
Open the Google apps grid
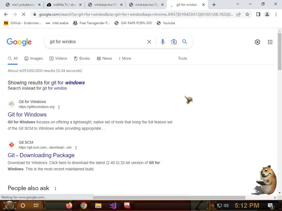click(x=270, y=42)
